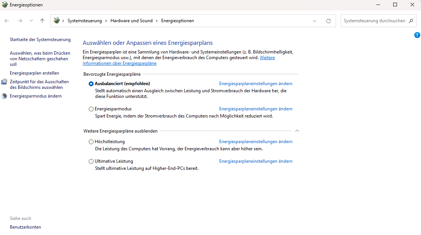Click heading Auswählen oder Anpassen eines Energiesparplans
The width and height of the screenshot is (421, 235).
pos(148,43)
